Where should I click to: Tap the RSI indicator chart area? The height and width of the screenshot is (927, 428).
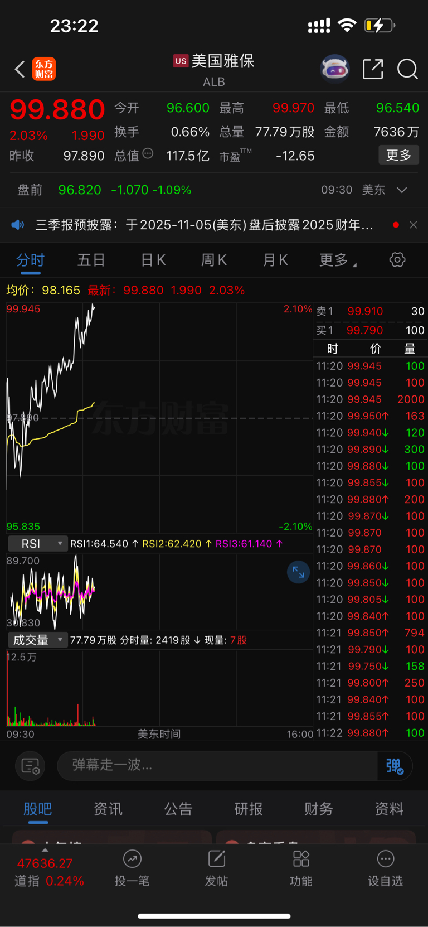point(159,592)
